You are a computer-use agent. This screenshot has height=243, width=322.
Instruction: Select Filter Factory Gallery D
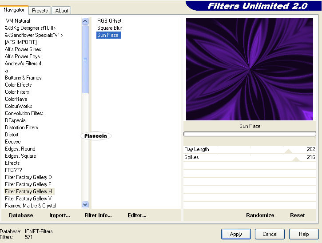[x=28, y=177]
